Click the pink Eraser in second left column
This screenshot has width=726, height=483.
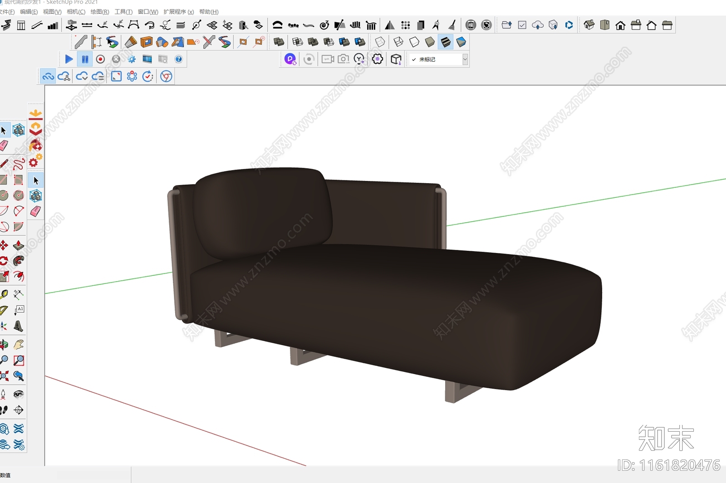click(x=35, y=211)
